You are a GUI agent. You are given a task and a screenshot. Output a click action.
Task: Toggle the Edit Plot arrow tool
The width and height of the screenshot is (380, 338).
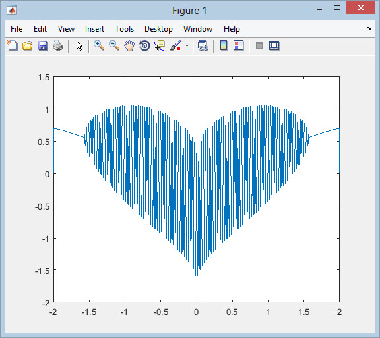[x=79, y=45]
